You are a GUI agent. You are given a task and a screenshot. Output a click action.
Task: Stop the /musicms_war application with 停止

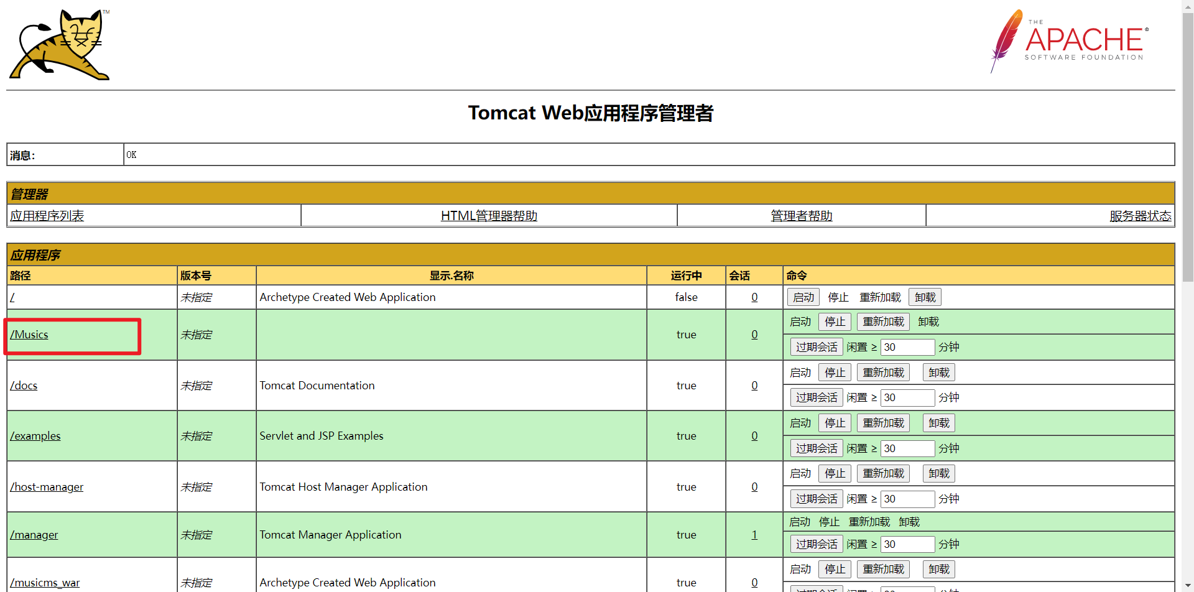tap(835, 569)
